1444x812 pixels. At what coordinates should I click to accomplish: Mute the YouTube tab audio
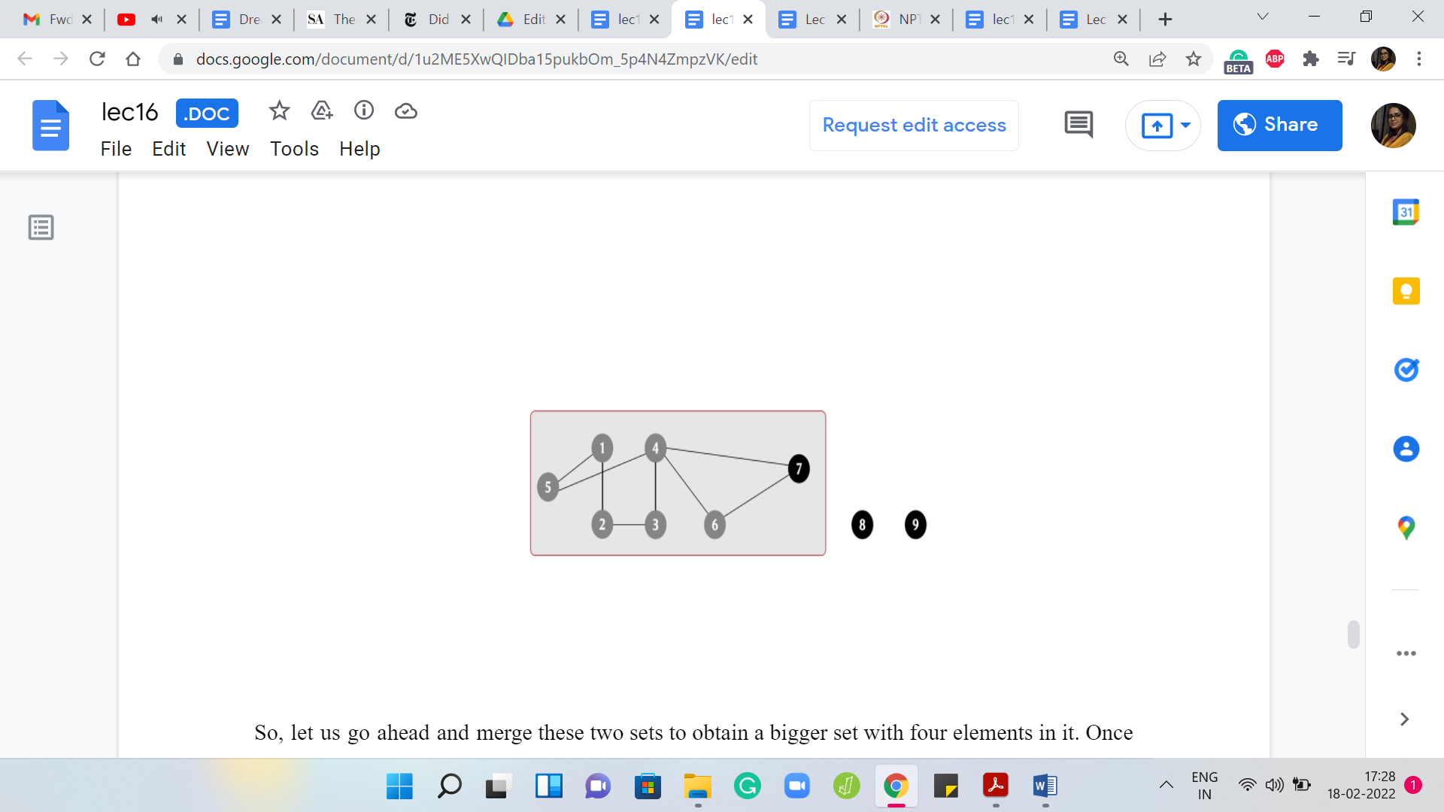pos(156,20)
